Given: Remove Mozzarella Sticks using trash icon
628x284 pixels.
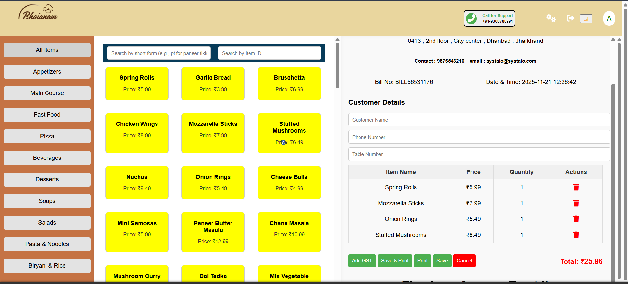Looking at the screenshot, I should [x=576, y=203].
